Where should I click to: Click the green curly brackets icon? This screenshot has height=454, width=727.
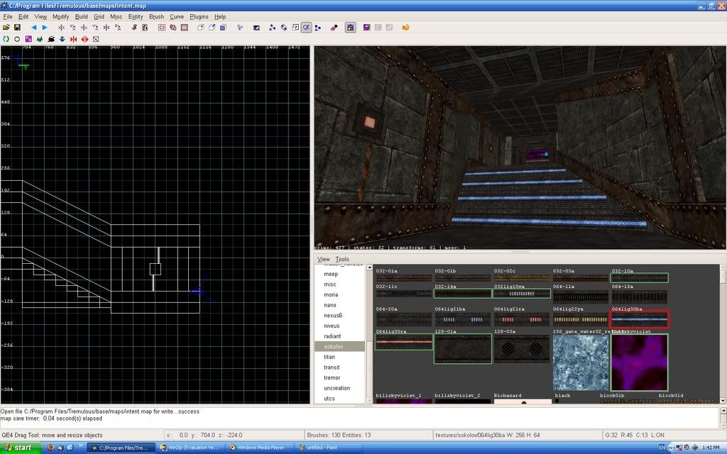point(6,40)
